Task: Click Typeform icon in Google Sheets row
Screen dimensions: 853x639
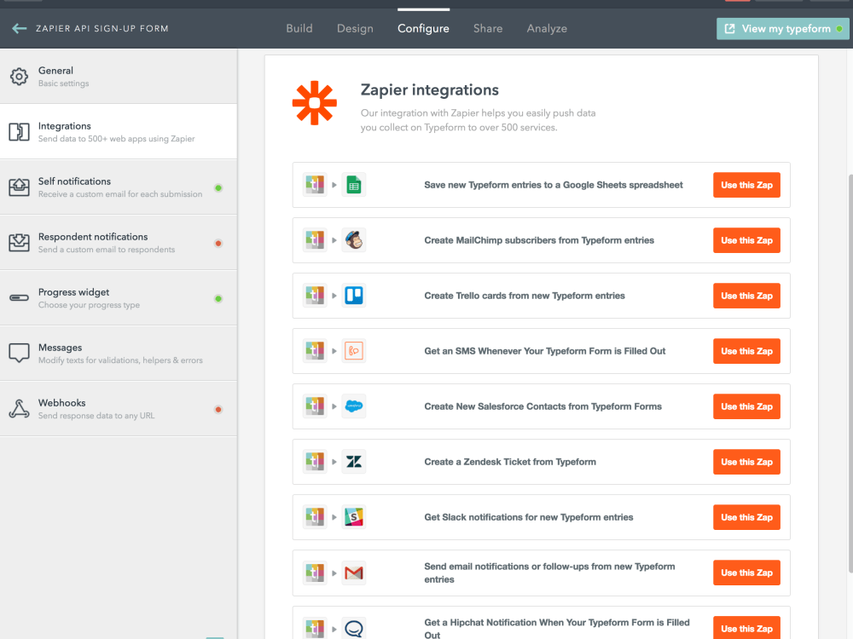Action: pyautogui.click(x=315, y=185)
